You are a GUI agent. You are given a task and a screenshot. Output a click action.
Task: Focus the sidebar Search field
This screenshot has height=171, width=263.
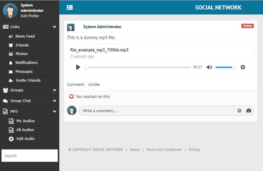30,156
